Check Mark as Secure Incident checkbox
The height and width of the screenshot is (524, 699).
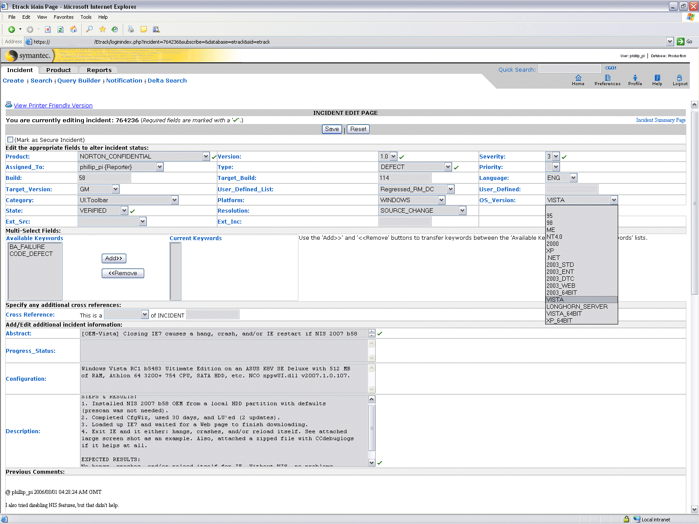click(x=10, y=140)
